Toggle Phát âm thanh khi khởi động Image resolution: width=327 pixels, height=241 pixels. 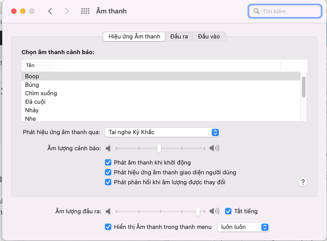[x=108, y=162]
